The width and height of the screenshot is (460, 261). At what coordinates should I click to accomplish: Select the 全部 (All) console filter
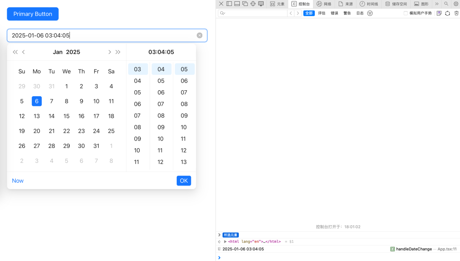coord(309,13)
